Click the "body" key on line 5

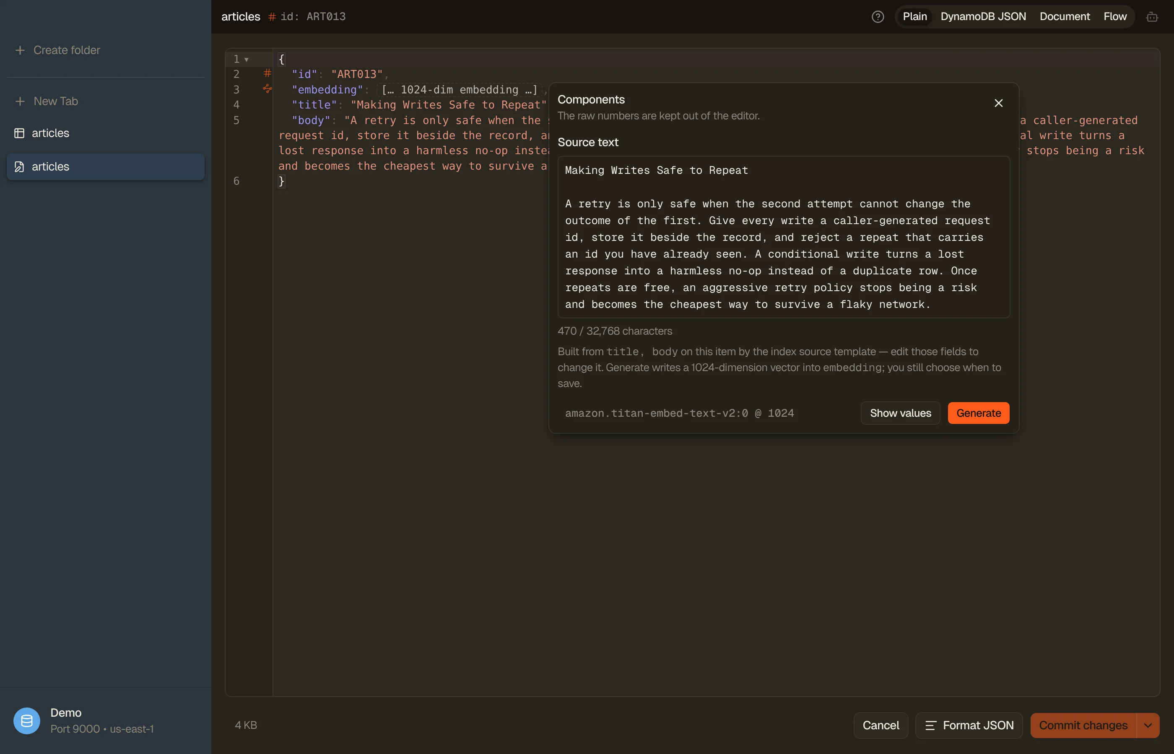point(311,120)
